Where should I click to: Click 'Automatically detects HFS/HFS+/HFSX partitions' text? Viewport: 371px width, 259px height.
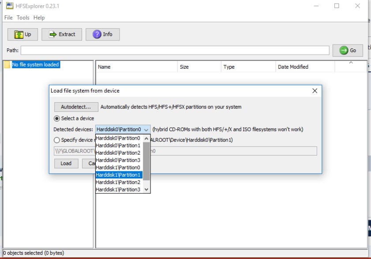171,107
